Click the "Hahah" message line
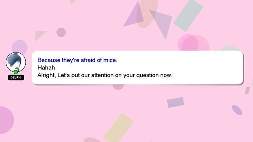 [x=46, y=67]
